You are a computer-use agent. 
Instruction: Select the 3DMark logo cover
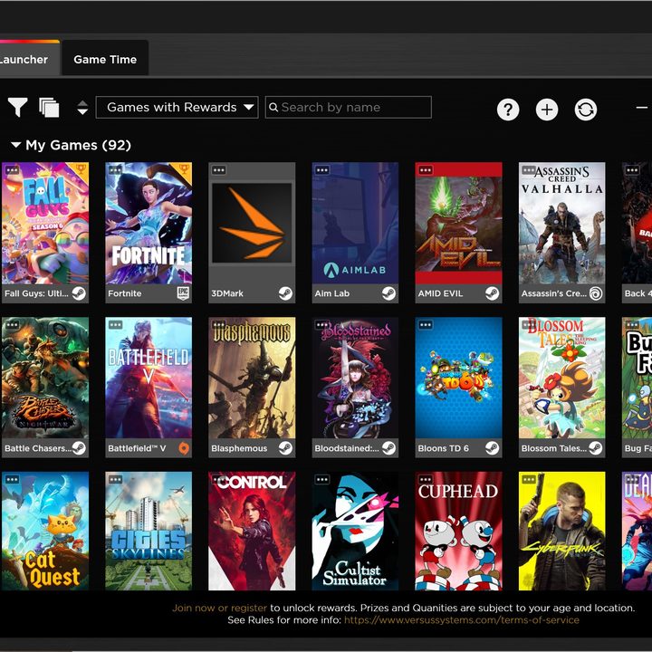pos(252,224)
